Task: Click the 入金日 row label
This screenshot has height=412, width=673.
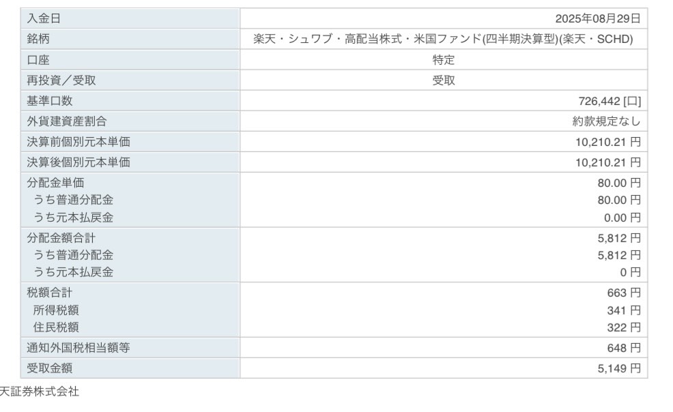Action: (44, 19)
